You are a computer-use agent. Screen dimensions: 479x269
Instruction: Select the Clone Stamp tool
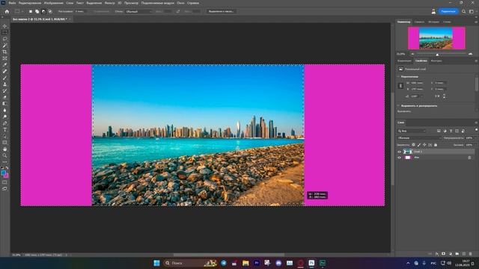pyautogui.click(x=4, y=84)
